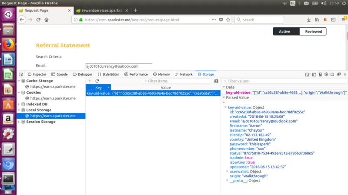The width and height of the screenshot is (348, 195).
Task: Select earn.sparkster.me under Cache Storage
Action: point(51,86)
